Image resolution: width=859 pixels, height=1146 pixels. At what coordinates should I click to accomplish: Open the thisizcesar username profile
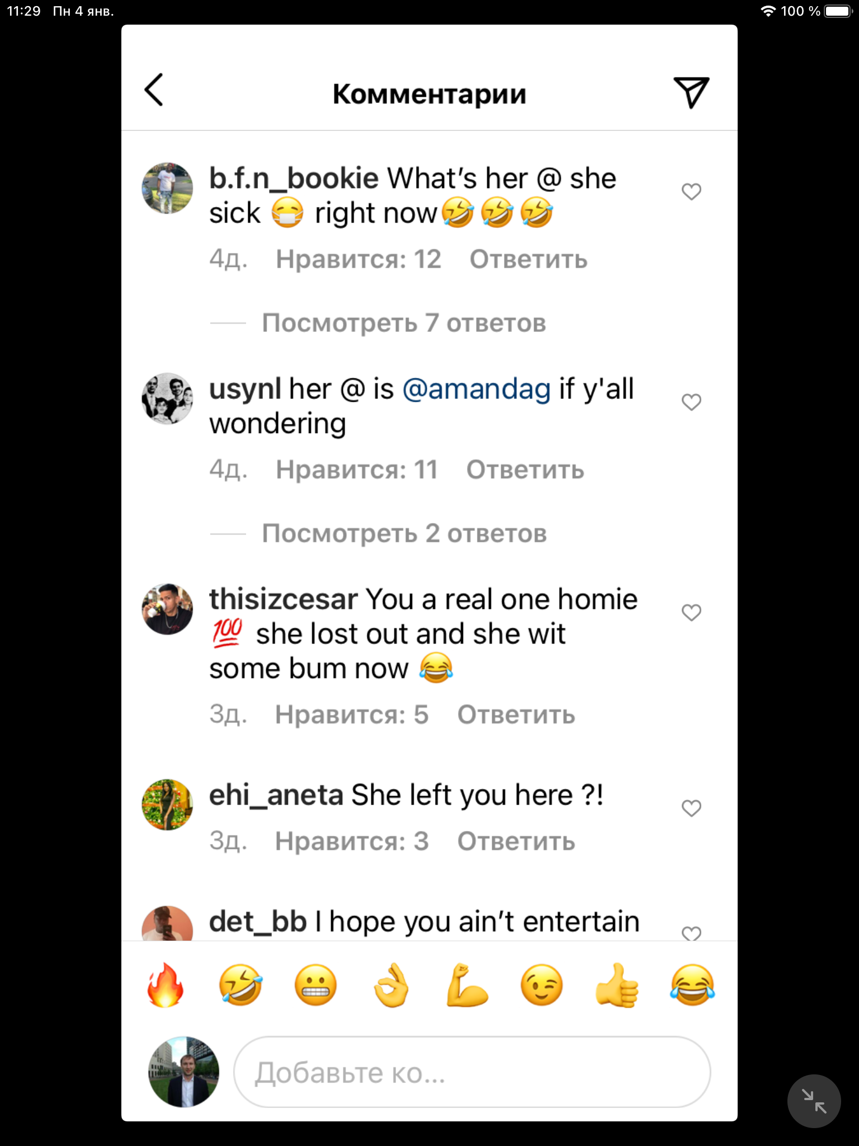(283, 599)
